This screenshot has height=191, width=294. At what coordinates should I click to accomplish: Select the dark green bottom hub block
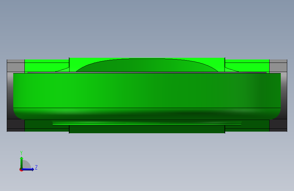coord(147,129)
